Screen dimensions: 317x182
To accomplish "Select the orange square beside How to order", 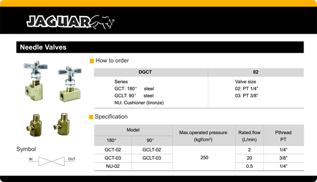I will (92, 61).
